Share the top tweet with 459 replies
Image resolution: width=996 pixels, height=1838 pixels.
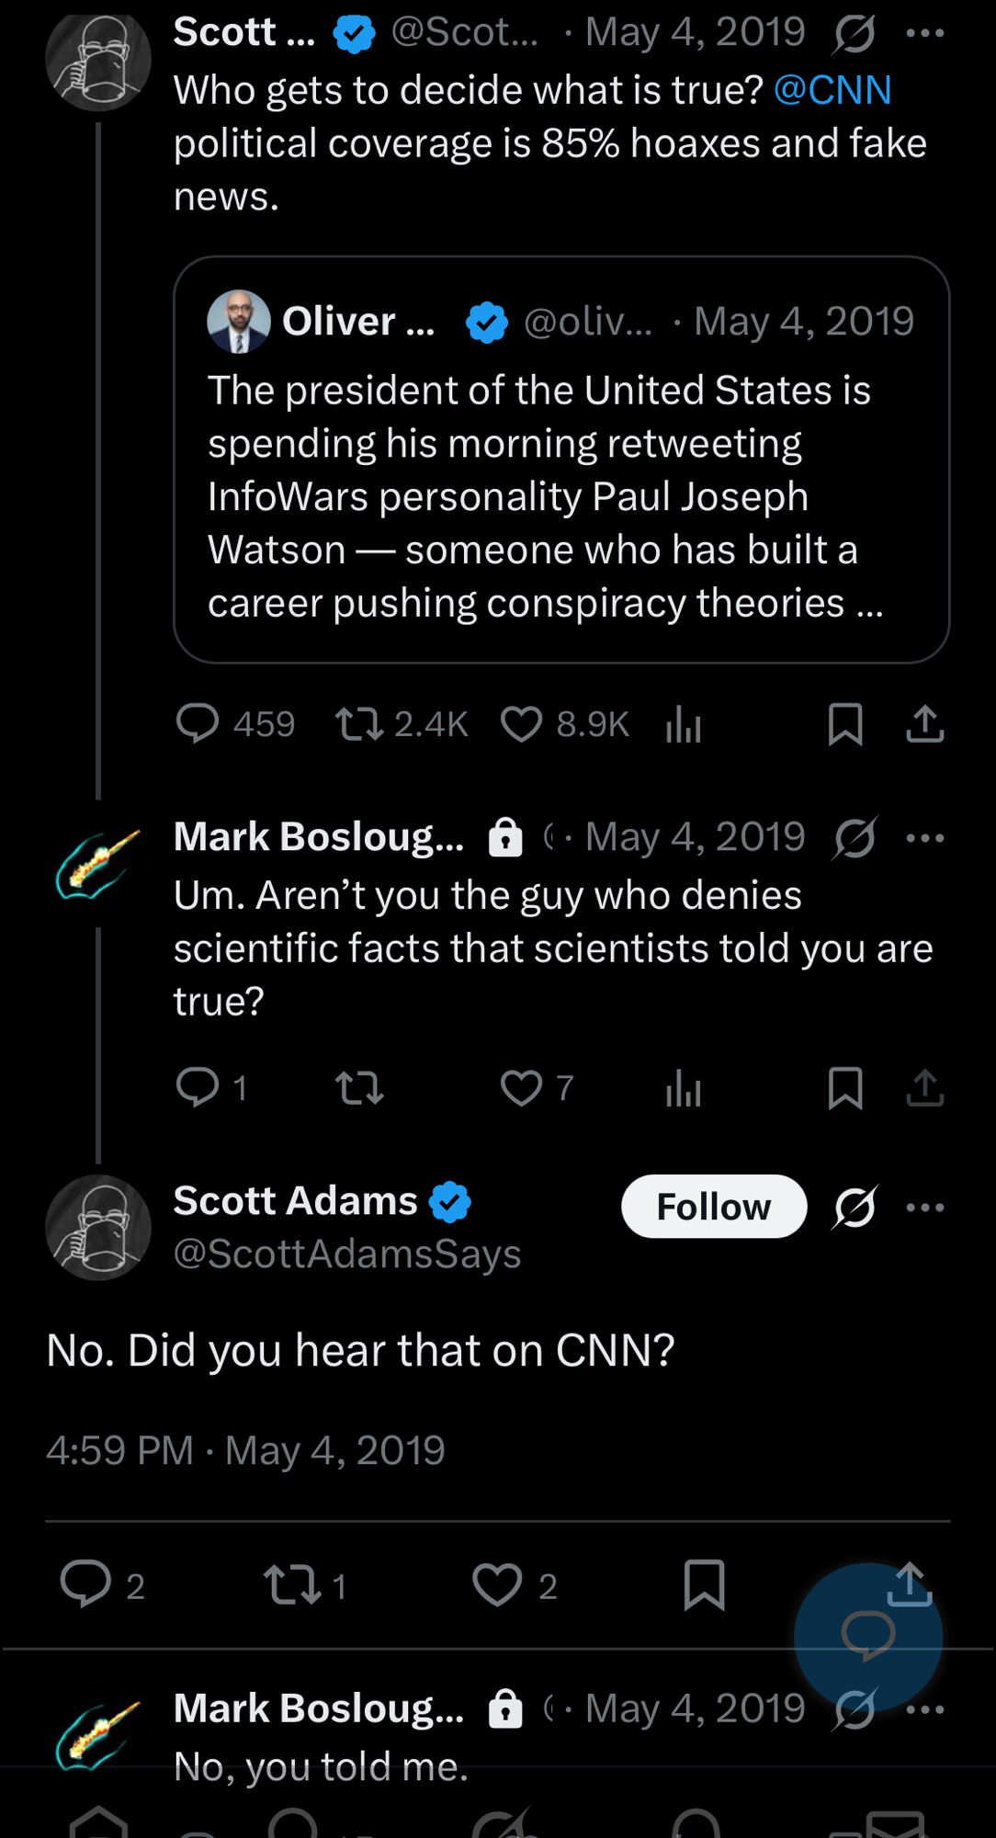coord(924,723)
